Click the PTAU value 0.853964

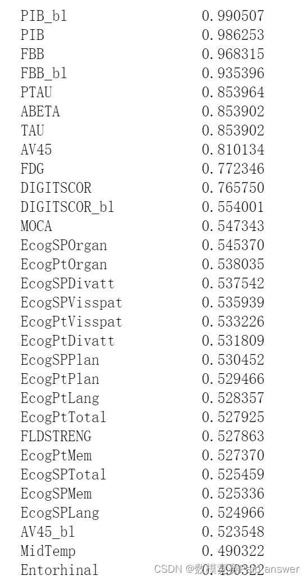pyautogui.click(x=233, y=92)
